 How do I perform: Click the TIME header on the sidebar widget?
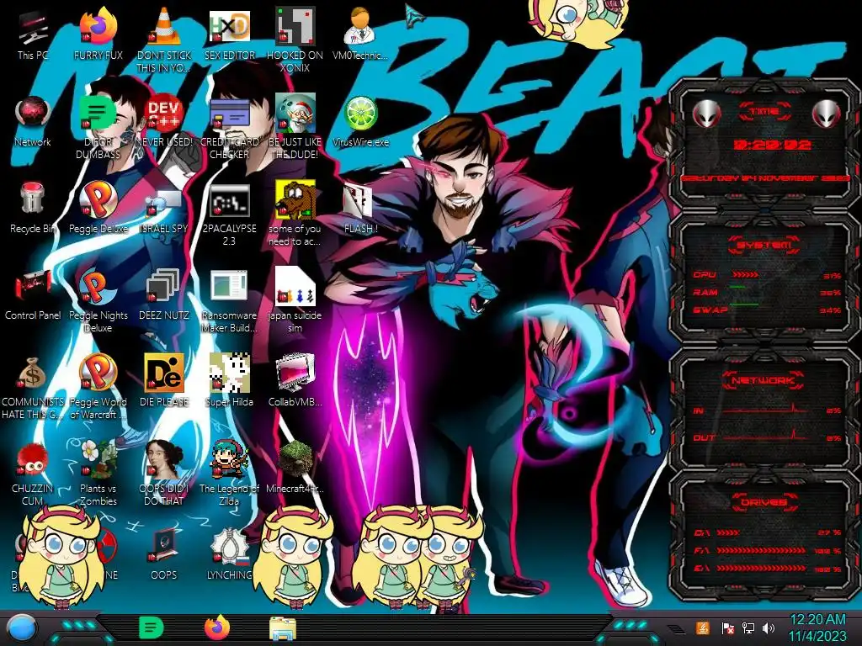(764, 112)
